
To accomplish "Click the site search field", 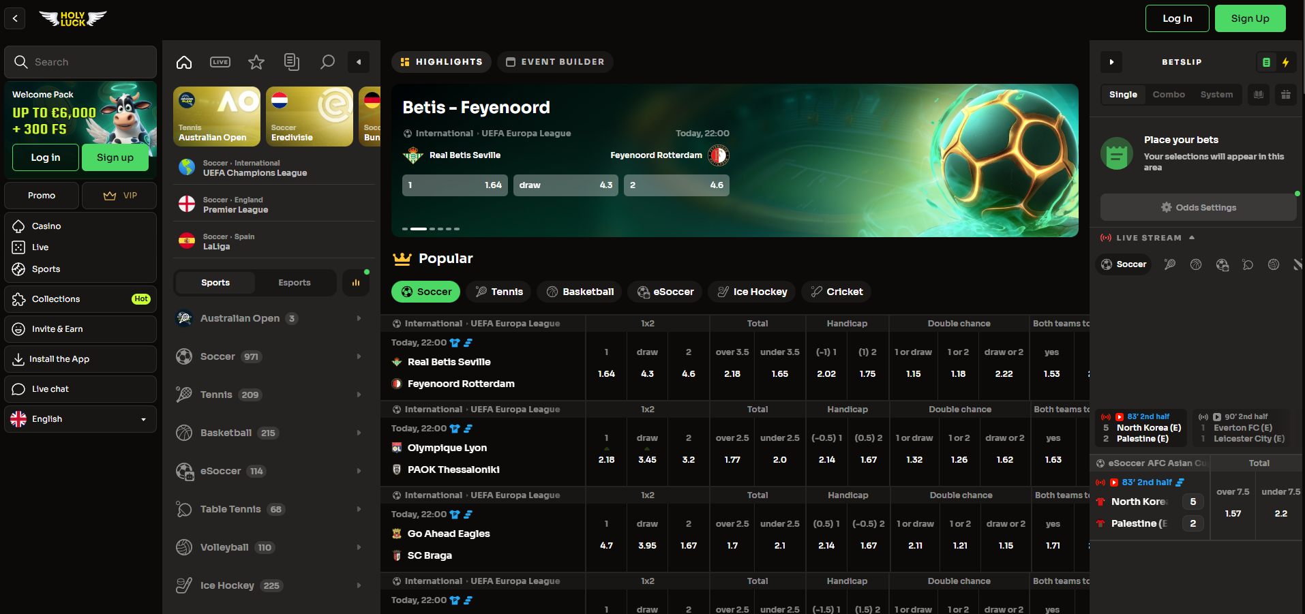I will coord(80,62).
